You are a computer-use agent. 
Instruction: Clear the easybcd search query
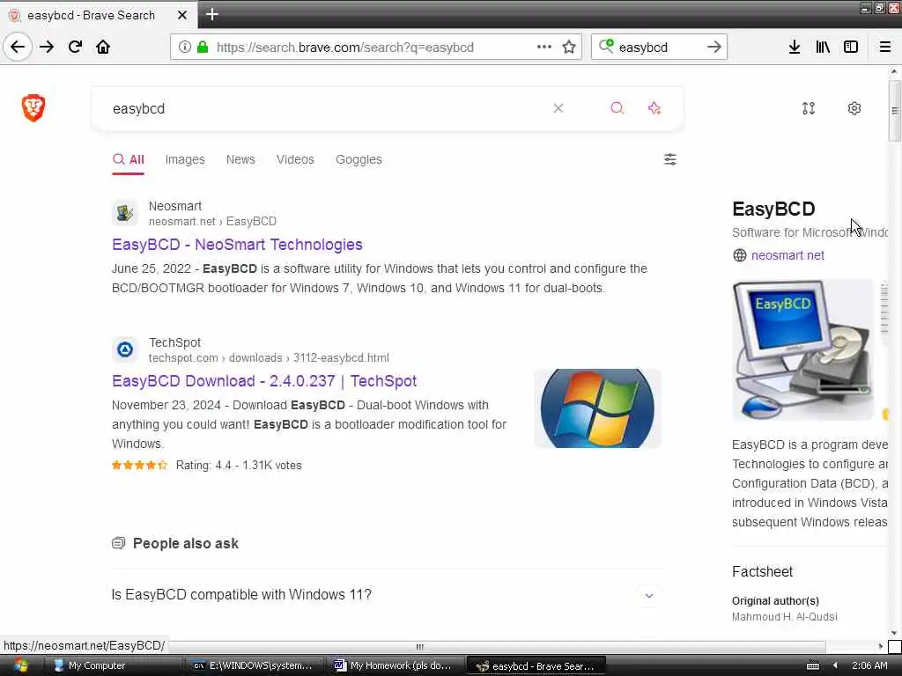coord(558,108)
